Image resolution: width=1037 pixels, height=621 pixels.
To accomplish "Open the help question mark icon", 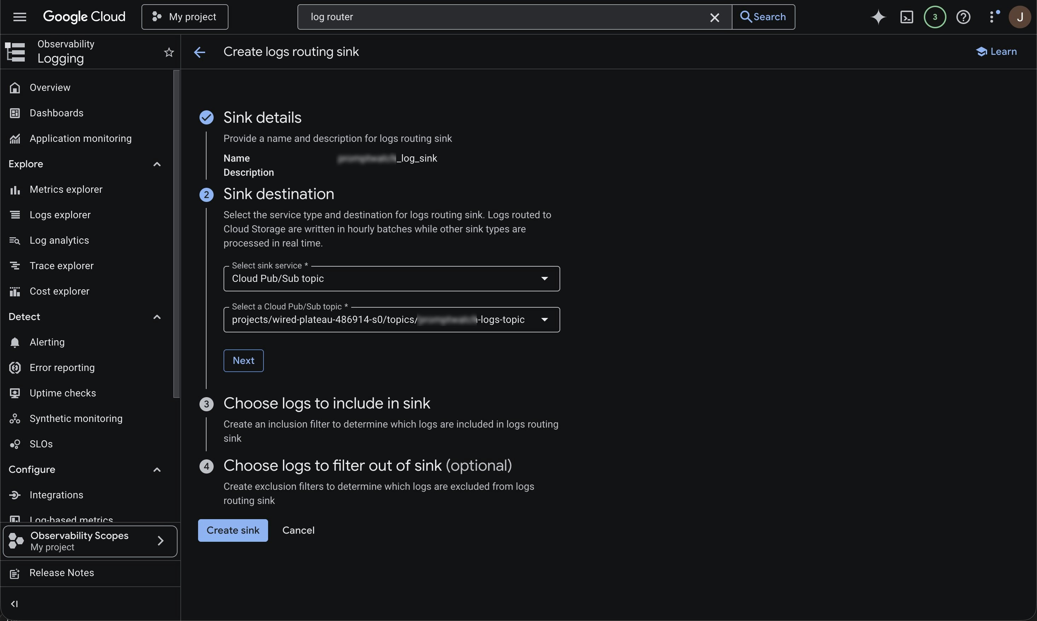I will pyautogui.click(x=963, y=17).
